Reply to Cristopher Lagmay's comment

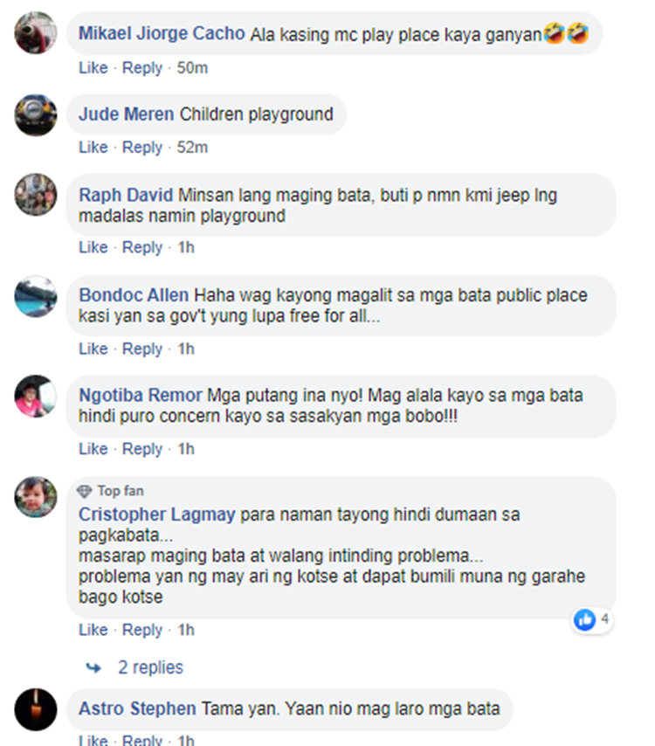[x=142, y=630]
